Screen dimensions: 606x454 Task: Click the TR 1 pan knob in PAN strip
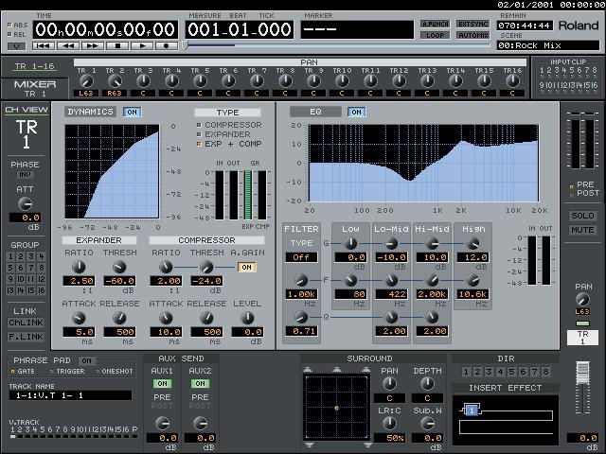86,81
